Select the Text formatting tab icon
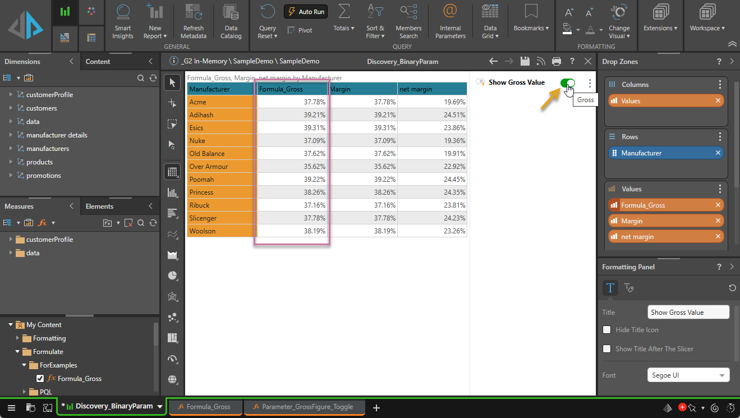740x418 pixels. (x=610, y=288)
